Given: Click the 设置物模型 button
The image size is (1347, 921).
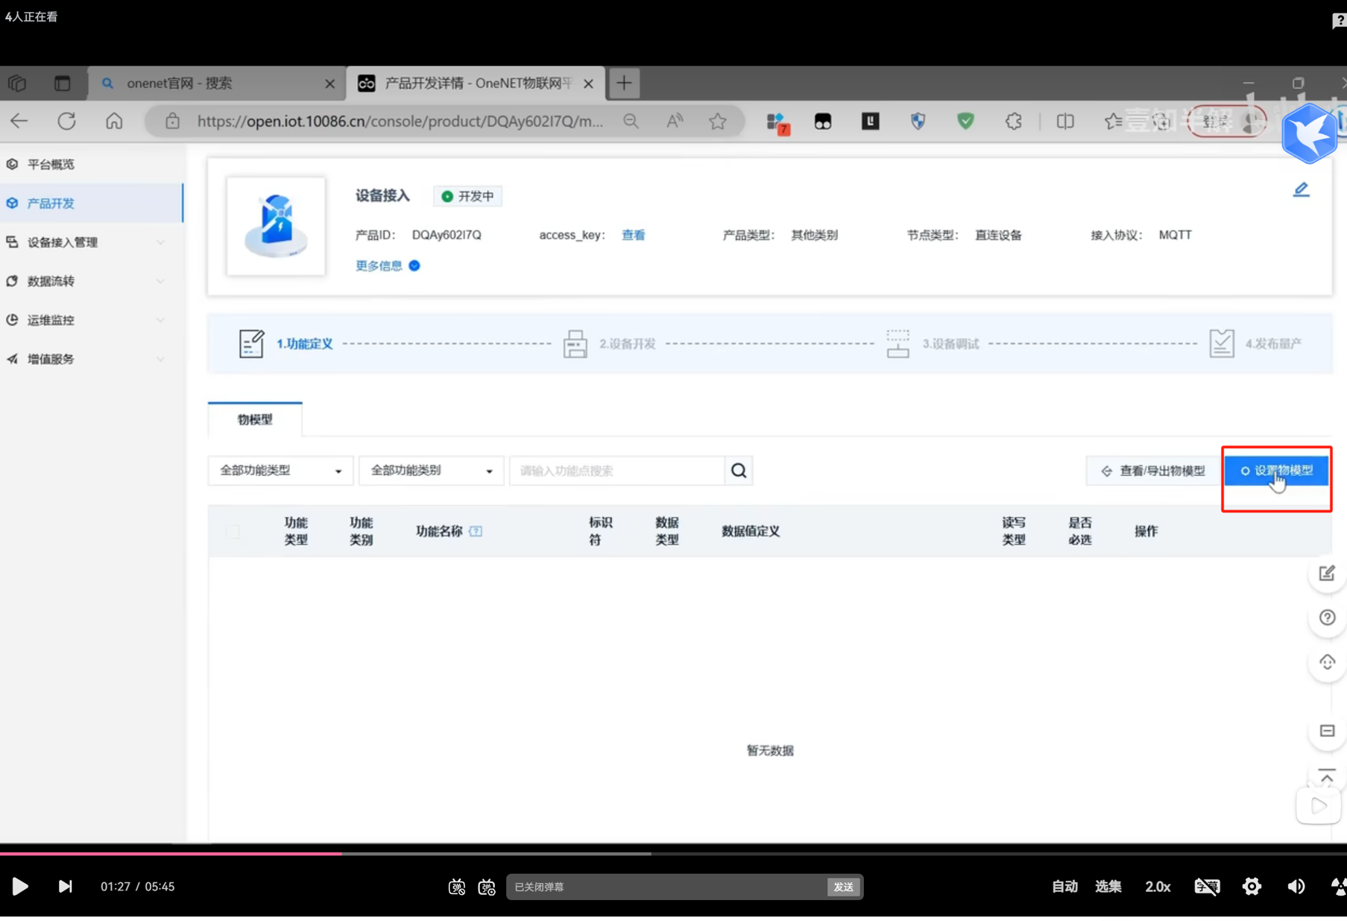Looking at the screenshot, I should 1276,471.
